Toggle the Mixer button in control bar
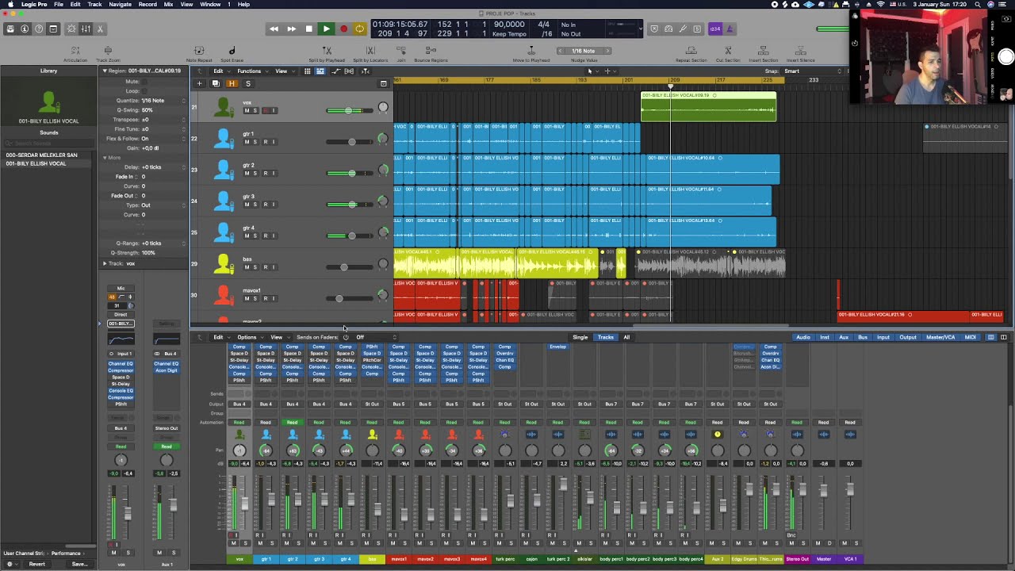1015x571 pixels. coord(86,29)
